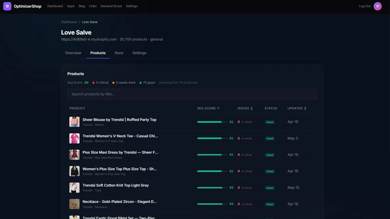The height and width of the screenshot is (219, 390).
Task: Focus the Search products by title field
Action: tap(192, 94)
